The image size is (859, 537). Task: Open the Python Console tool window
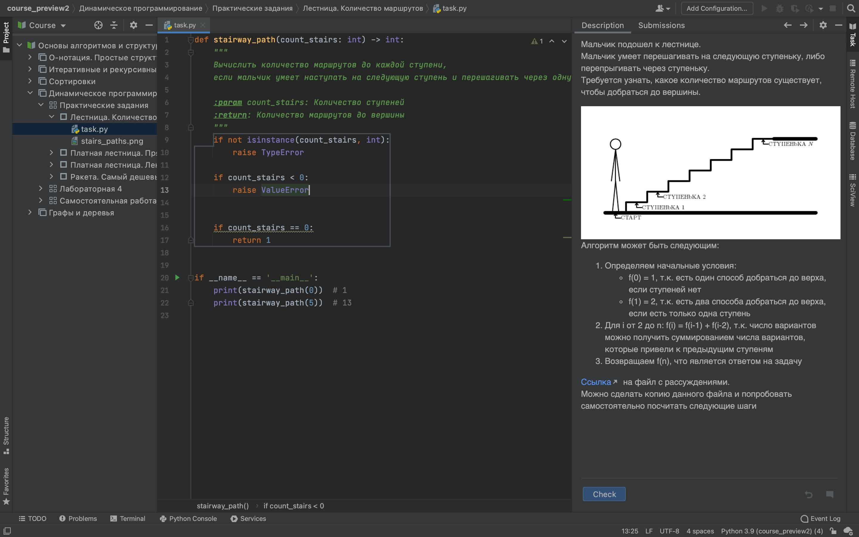point(188,519)
